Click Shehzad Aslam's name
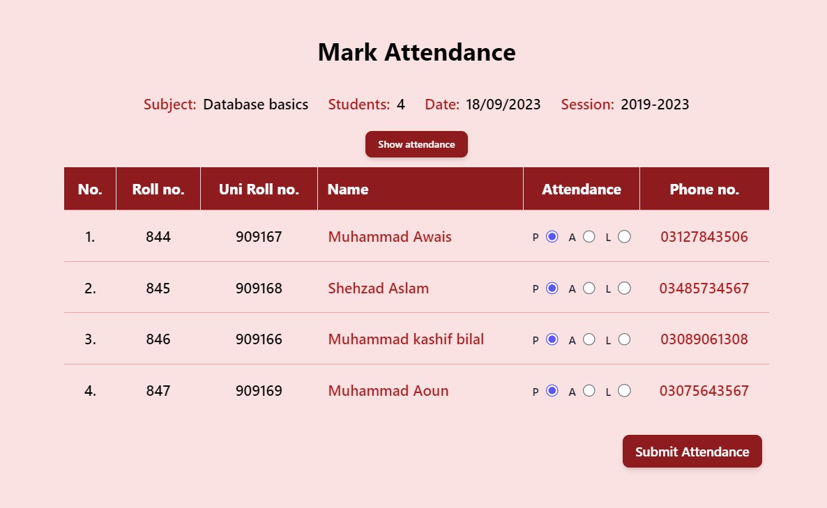Viewport: 827px width, 508px height. (378, 288)
